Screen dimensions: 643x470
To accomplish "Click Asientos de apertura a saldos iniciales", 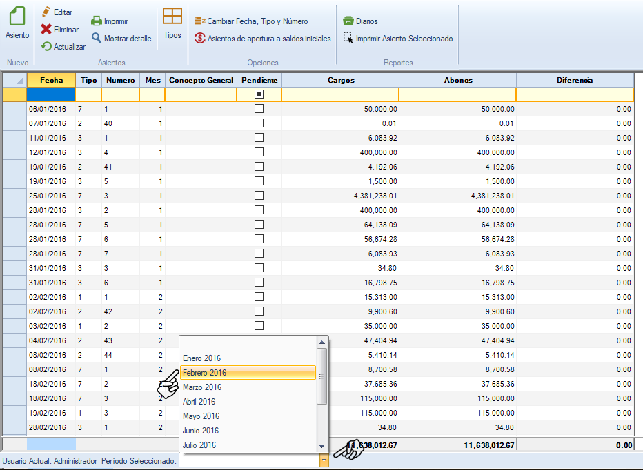I will [268, 39].
